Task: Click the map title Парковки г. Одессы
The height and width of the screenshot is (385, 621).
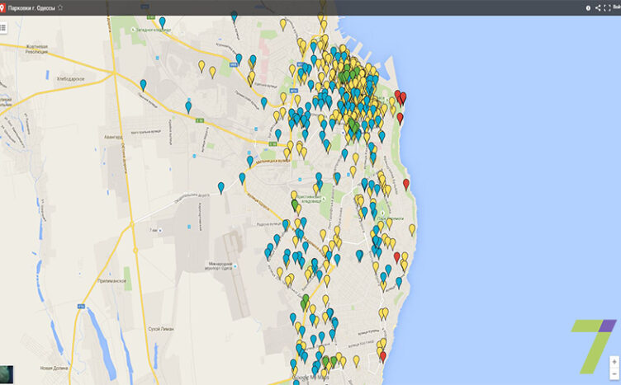Action: (31, 7)
